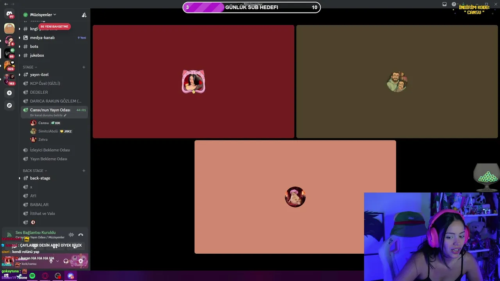This screenshot has width=500, height=281.
Task: Toggle headphones deafen in user panel
Action: (66, 261)
